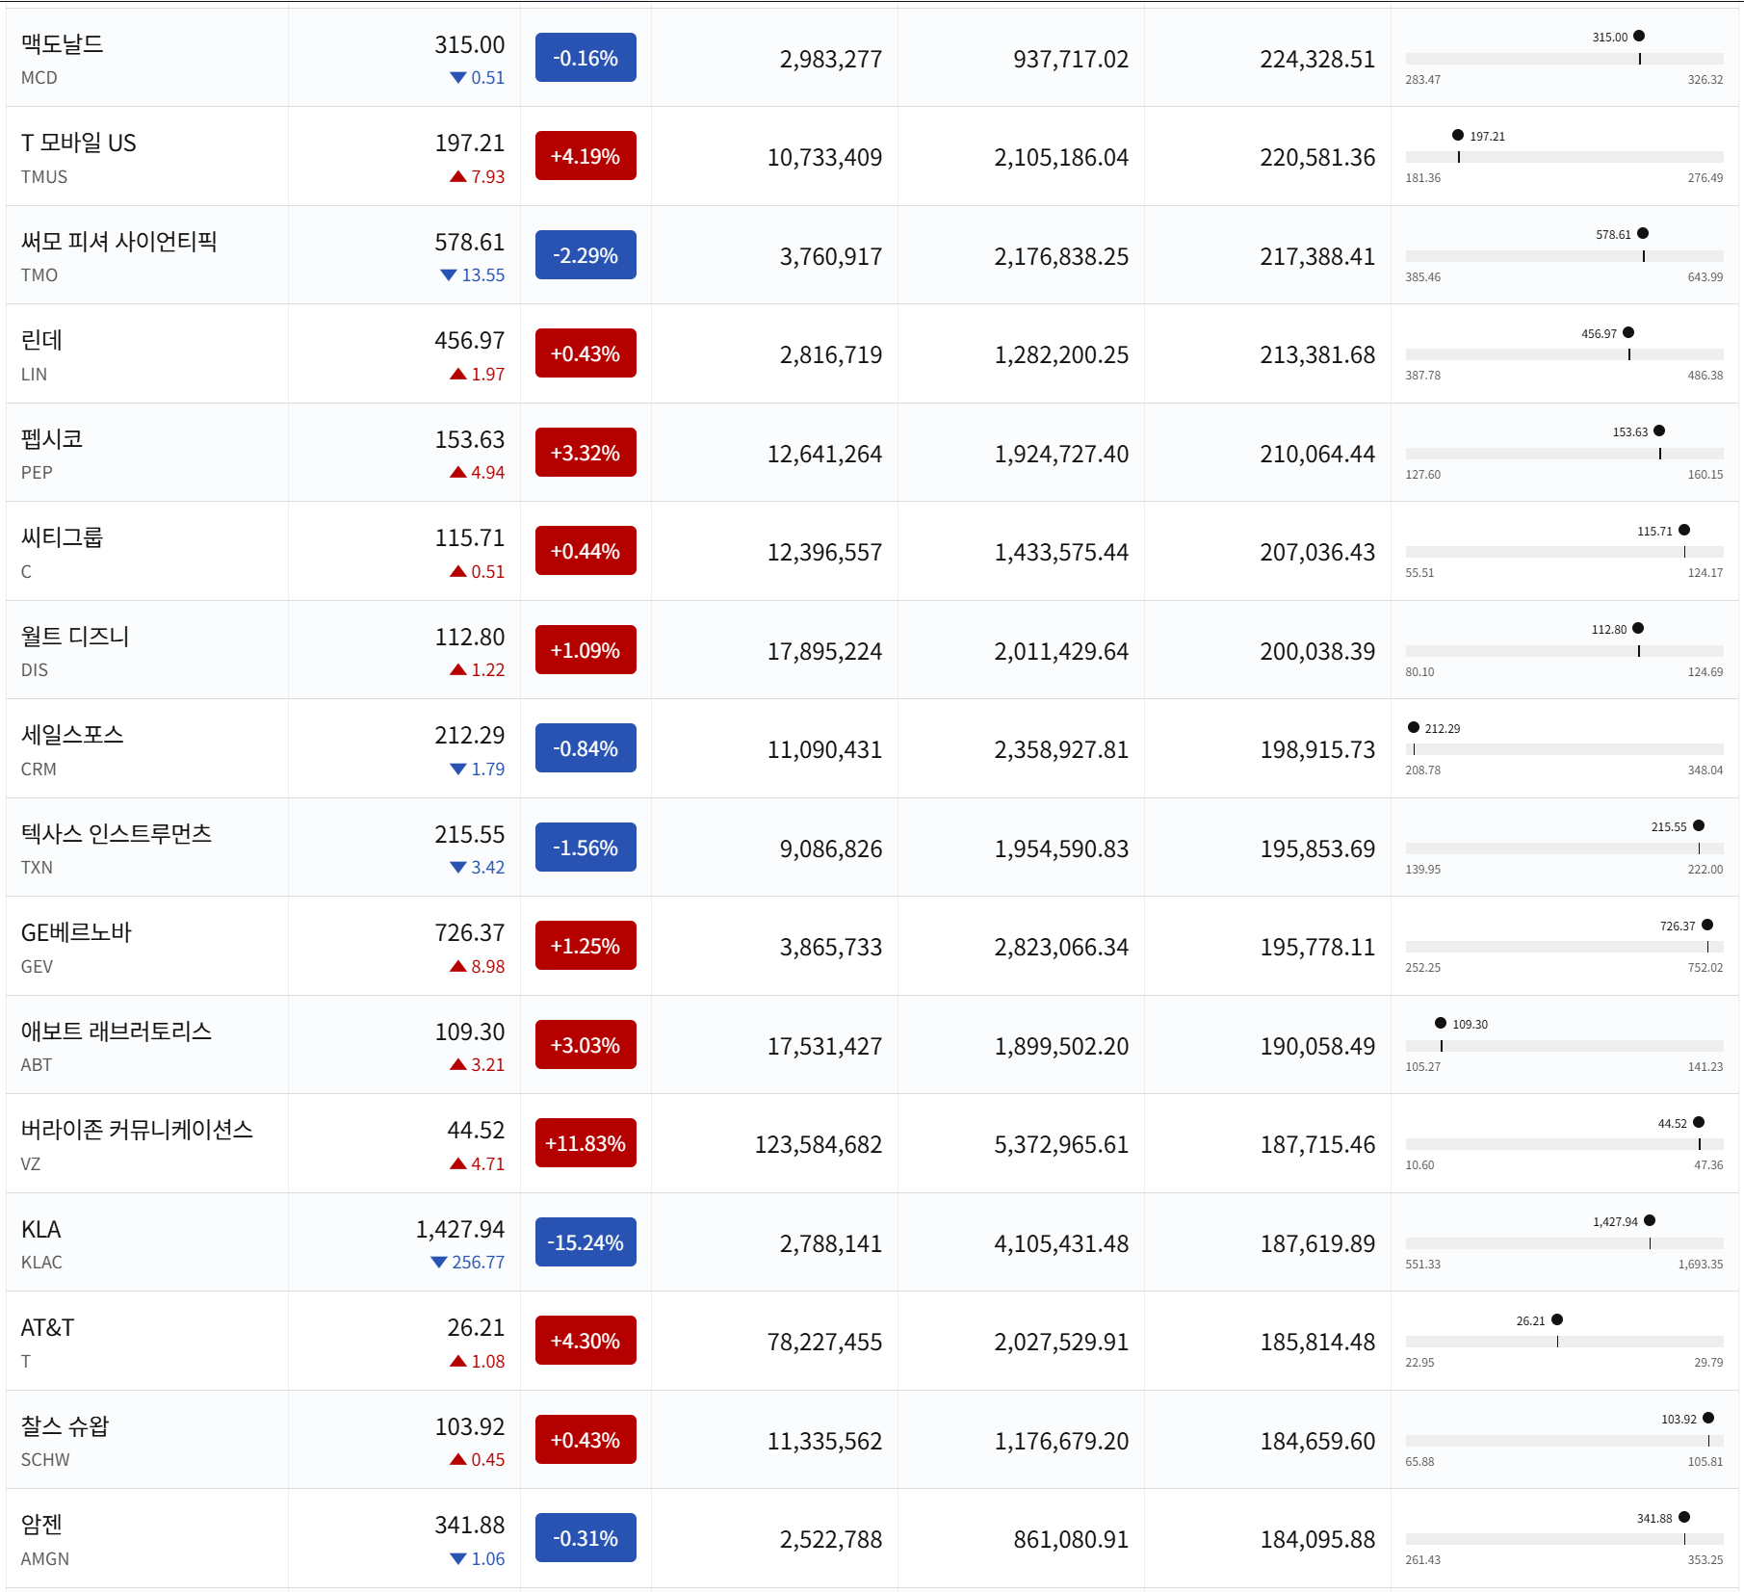Click the price 1,427.94 for KLA

(460, 1229)
